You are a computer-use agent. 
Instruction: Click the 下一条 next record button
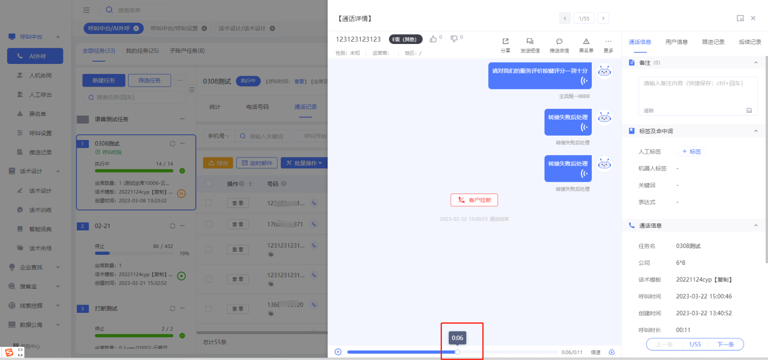point(725,345)
